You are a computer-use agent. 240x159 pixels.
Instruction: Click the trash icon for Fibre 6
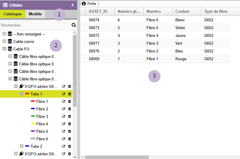click(69, 139)
